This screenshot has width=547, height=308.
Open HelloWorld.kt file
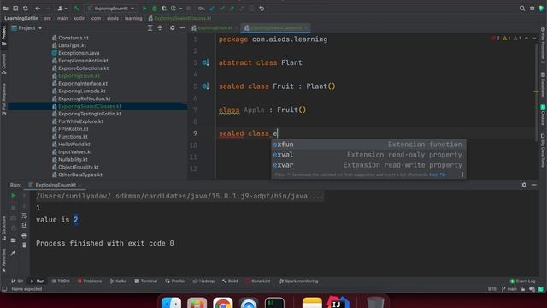[x=74, y=145]
